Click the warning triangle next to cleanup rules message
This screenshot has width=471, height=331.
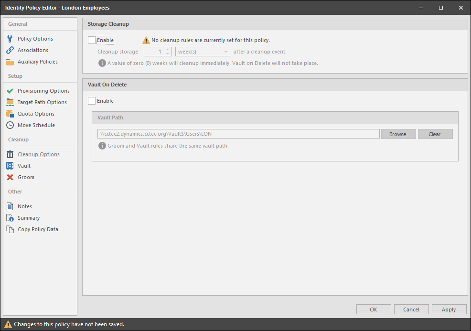pyautogui.click(x=146, y=40)
